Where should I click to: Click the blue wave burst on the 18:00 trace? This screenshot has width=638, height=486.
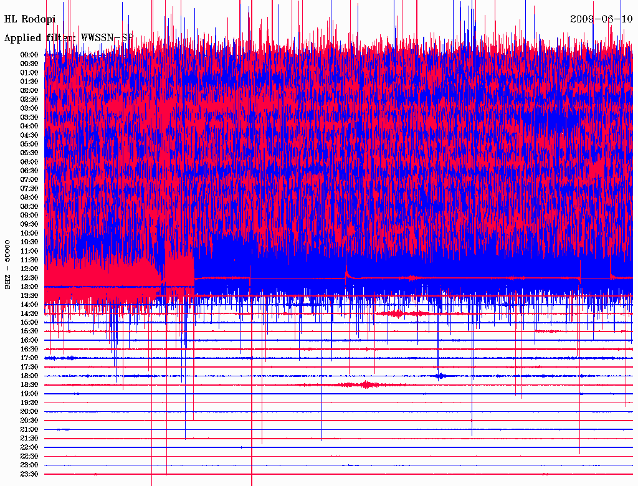(x=440, y=376)
